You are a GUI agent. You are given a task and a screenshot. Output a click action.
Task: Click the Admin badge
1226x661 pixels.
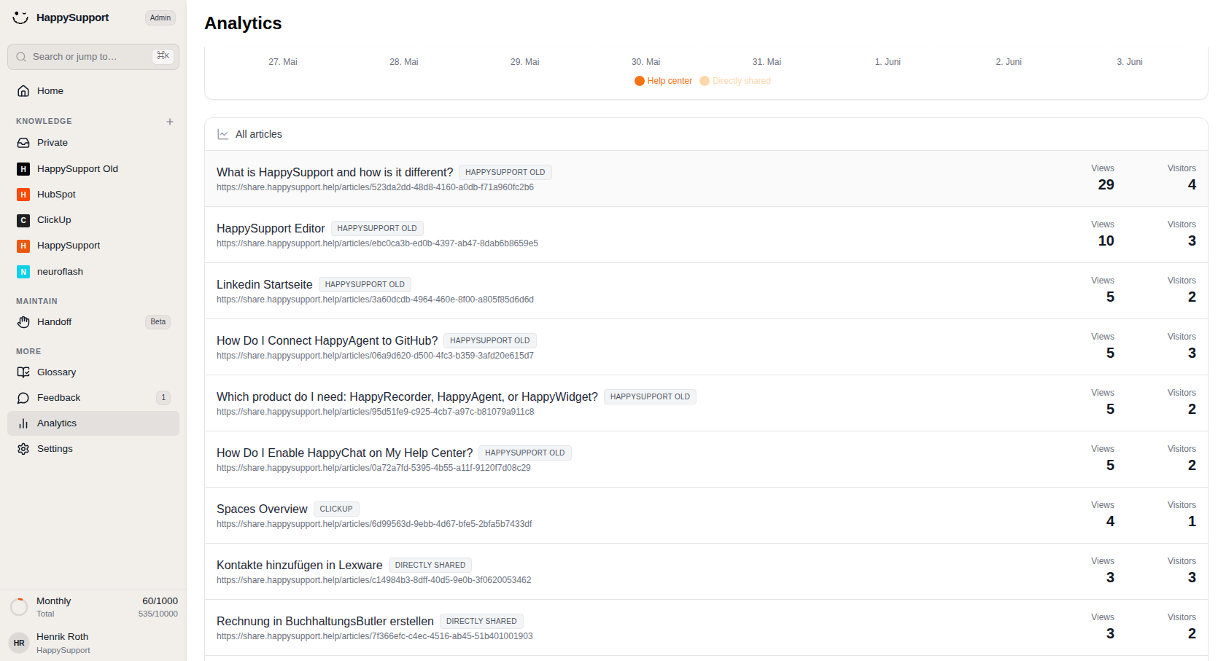[x=160, y=17]
